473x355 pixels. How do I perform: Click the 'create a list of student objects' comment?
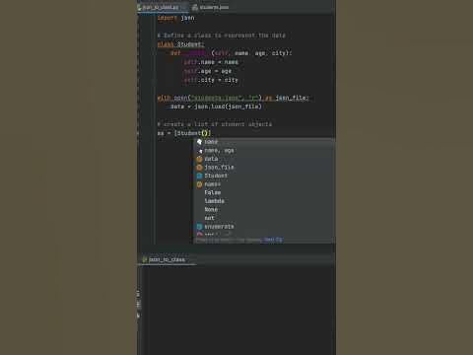[215, 124]
